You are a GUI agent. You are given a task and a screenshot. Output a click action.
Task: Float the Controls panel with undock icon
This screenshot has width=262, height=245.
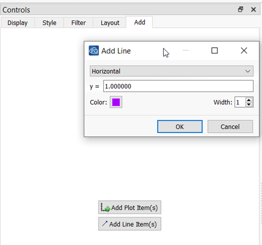coord(240,9)
